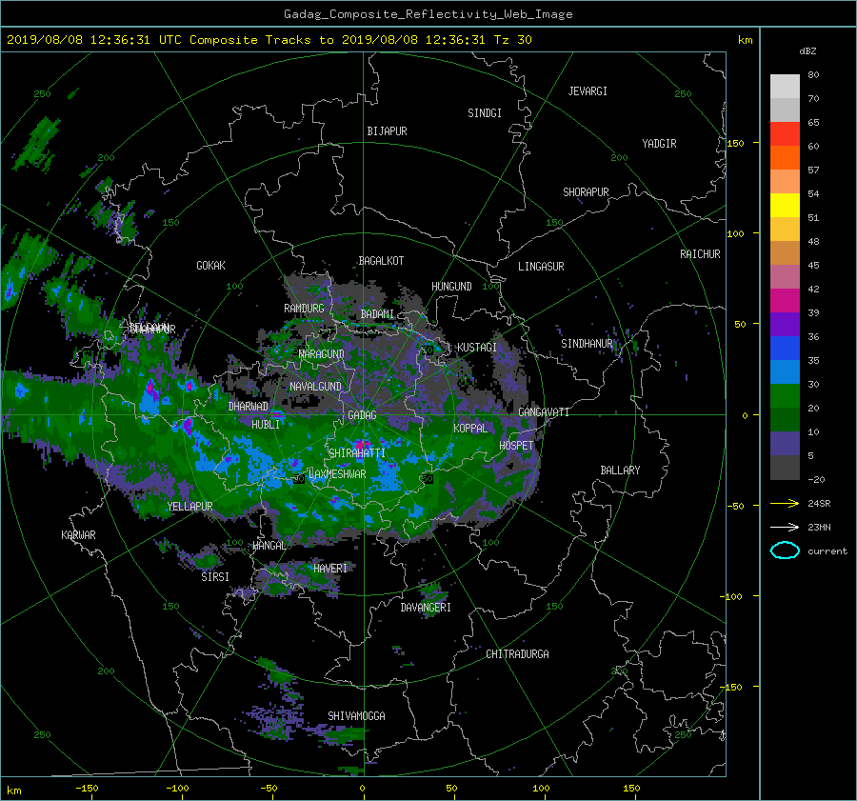Select the magenta 39 dBZ color swatch
857x801 pixels.
click(785, 301)
